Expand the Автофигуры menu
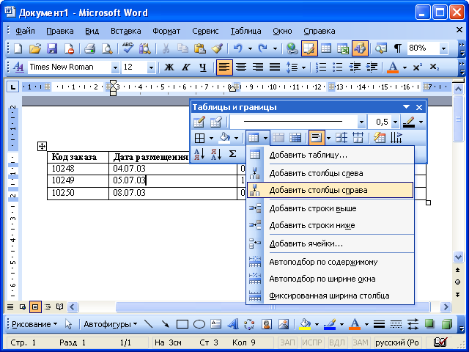 click(111, 324)
